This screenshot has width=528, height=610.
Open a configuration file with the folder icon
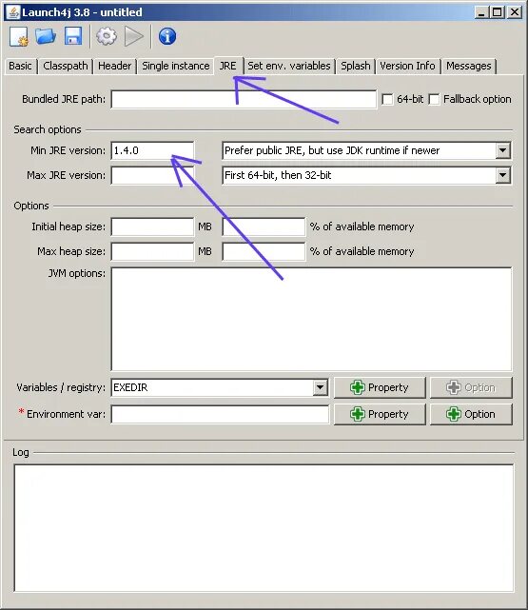pos(46,36)
